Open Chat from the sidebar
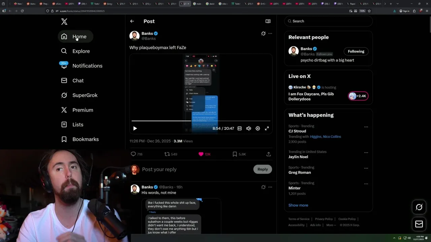Screen dimensions: 431x242 coord(72,81)
